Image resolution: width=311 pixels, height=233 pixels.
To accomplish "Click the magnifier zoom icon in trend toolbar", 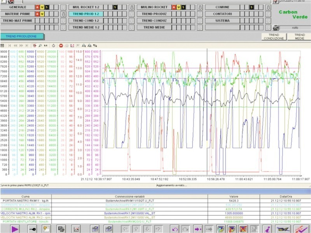I will 40,45.
